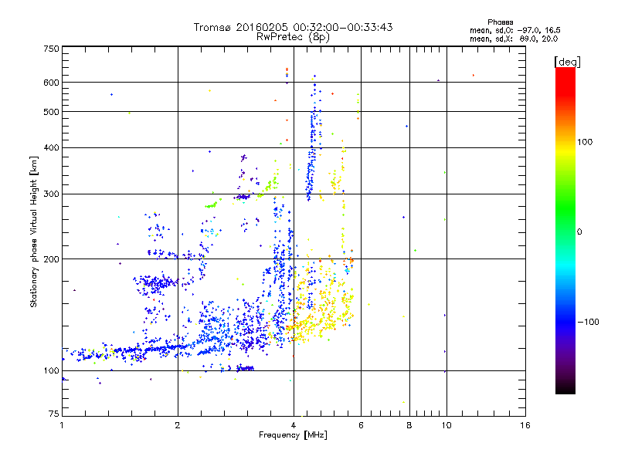Click the '10' x-axis tick label
Image resolution: width=618 pixels, height=463 pixels.
[x=447, y=425]
